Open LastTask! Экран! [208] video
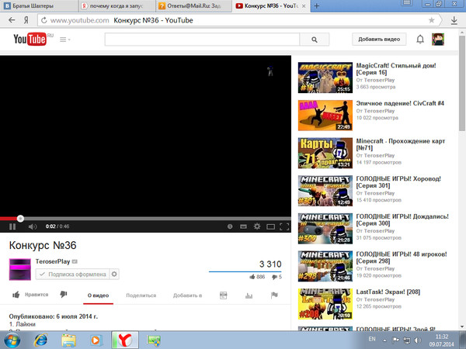 [x=388, y=292]
